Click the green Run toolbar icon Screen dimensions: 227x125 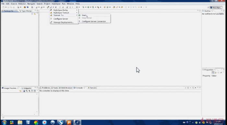click(88, 7)
